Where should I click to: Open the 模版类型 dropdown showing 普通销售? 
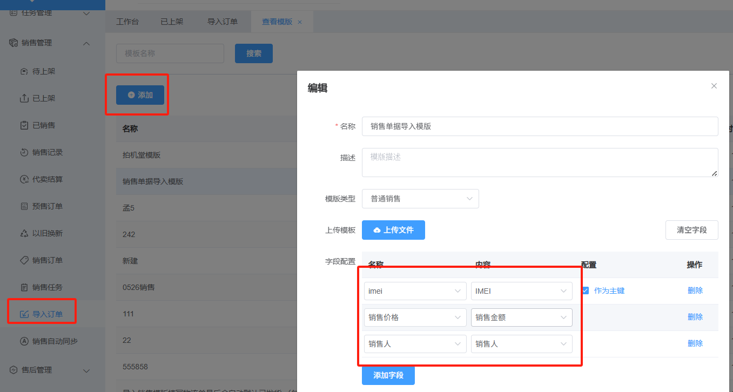click(x=420, y=199)
